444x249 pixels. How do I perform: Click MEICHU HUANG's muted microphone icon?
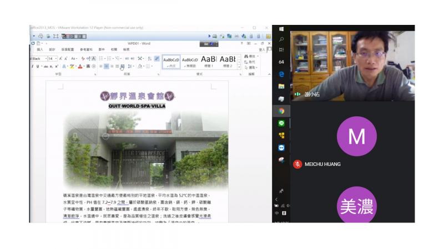click(x=297, y=164)
